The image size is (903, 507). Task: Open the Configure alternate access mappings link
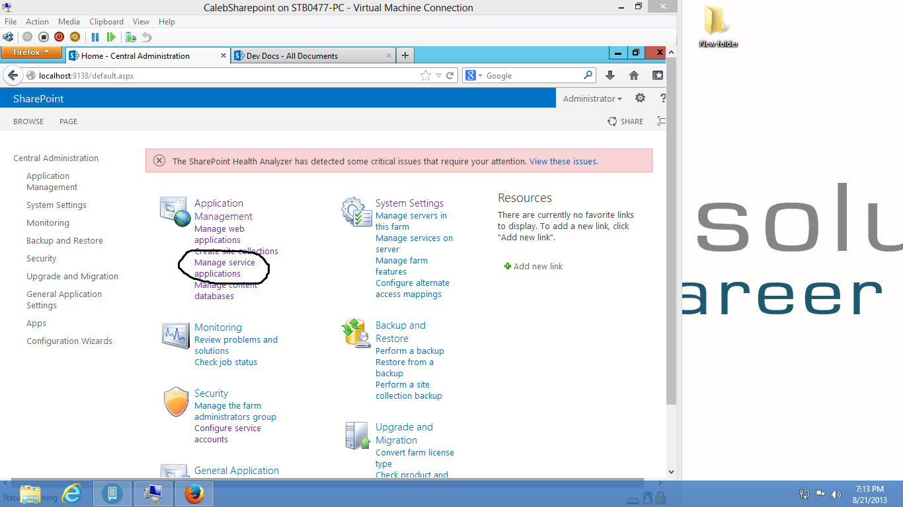(412, 288)
